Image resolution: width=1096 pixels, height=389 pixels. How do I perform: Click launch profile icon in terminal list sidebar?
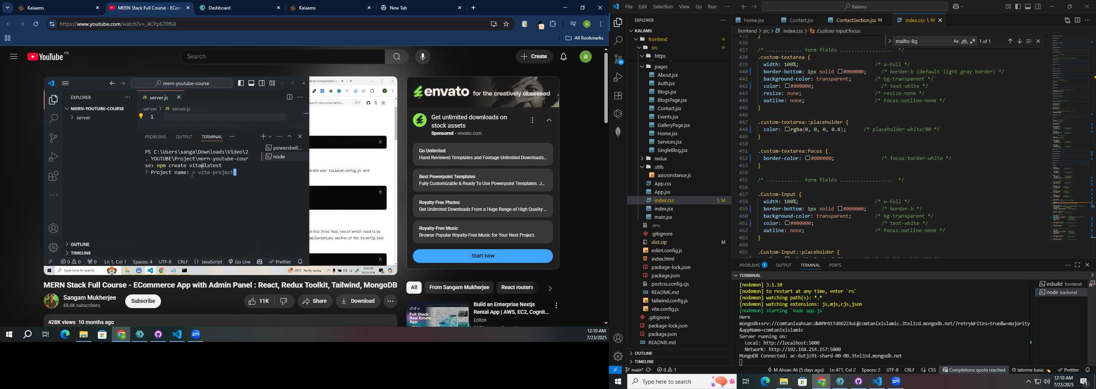[1092, 284]
